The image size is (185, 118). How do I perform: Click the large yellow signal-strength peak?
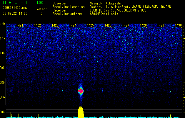81,112
